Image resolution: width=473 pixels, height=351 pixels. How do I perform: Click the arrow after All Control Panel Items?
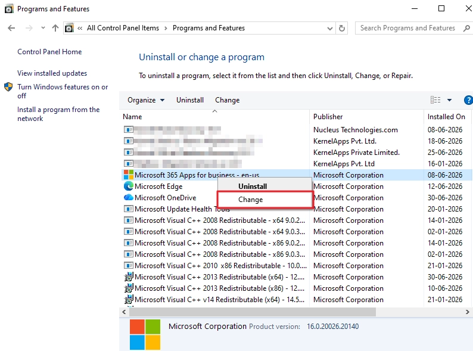[x=166, y=29]
